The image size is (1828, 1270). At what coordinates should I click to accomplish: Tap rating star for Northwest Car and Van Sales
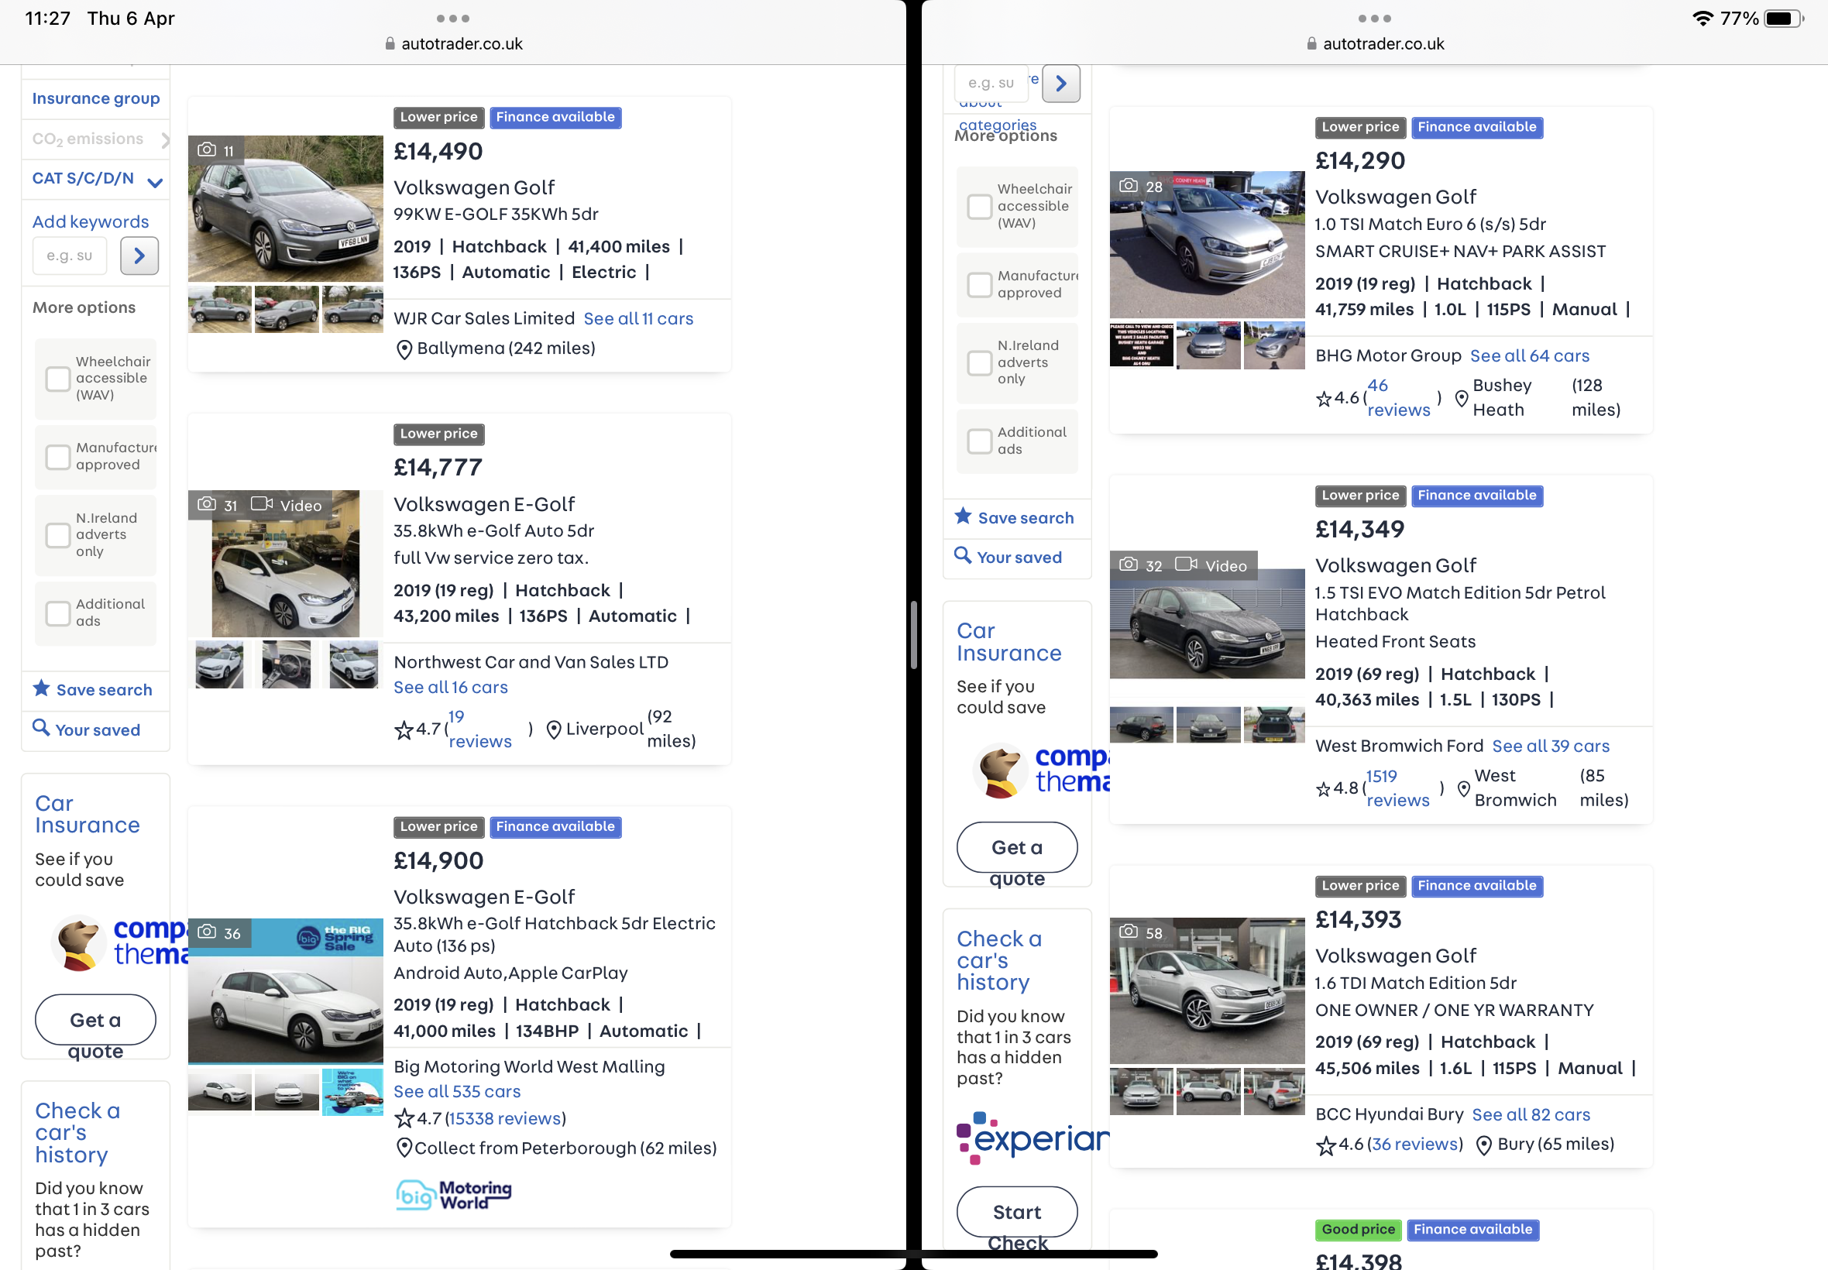(404, 729)
